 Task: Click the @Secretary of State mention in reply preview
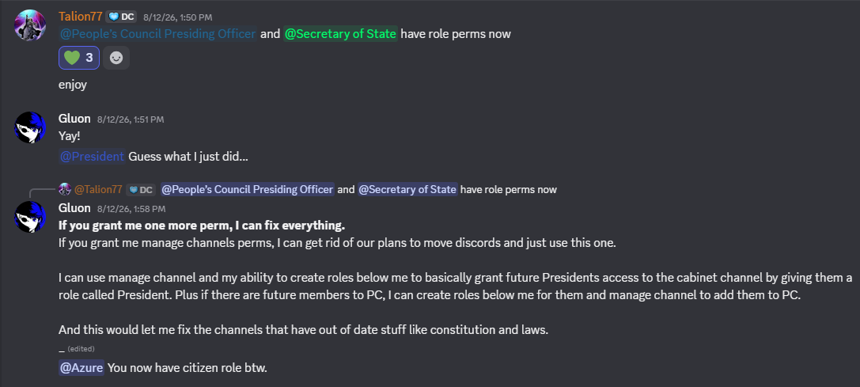click(407, 189)
